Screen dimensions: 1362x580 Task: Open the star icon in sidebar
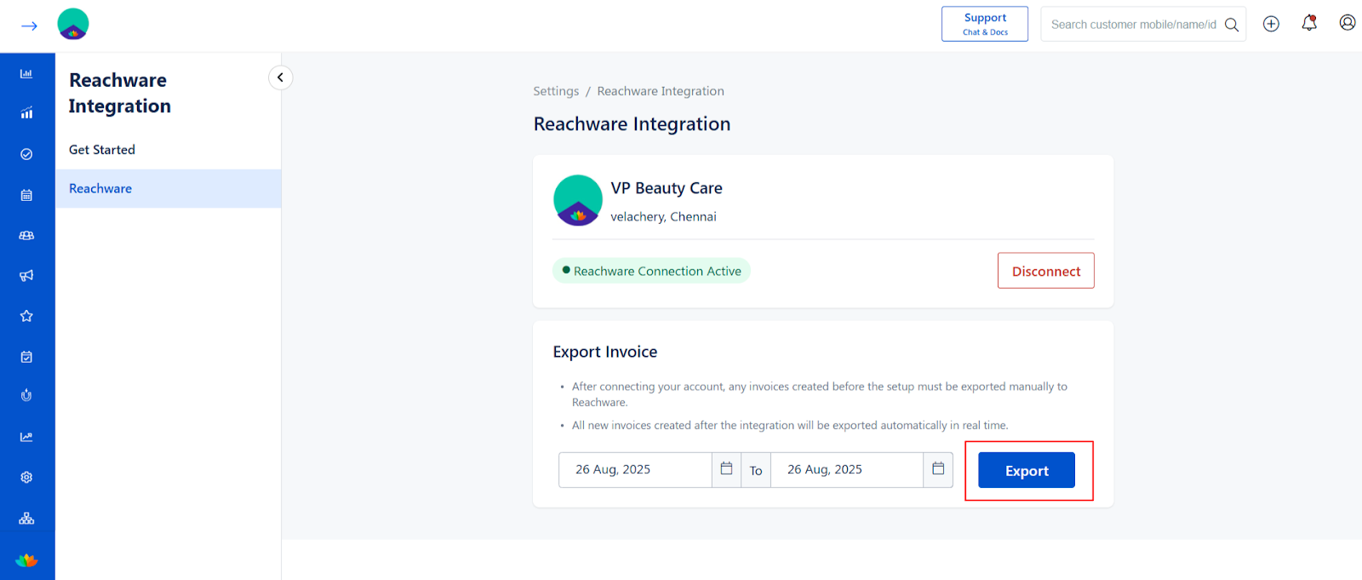[26, 316]
